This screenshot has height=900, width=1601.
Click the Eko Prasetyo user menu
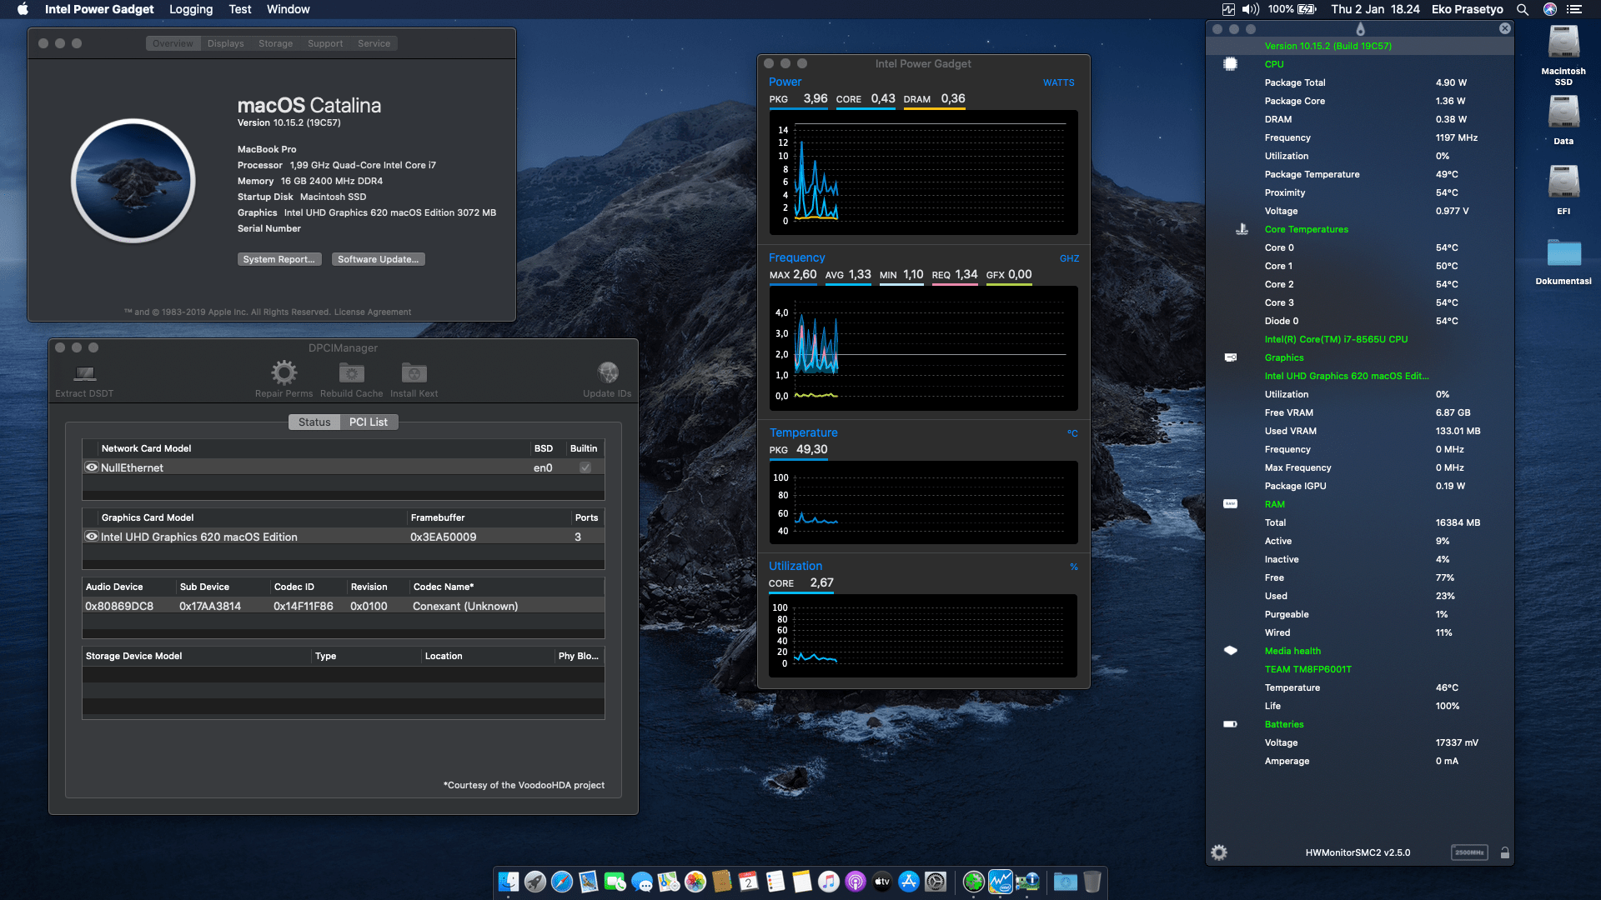(x=1468, y=9)
